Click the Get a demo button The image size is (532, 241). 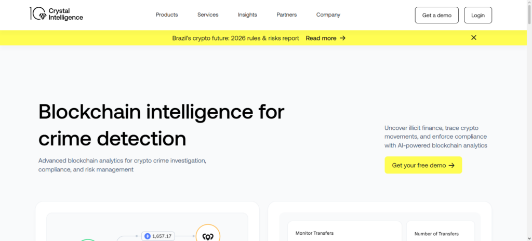[x=436, y=15]
